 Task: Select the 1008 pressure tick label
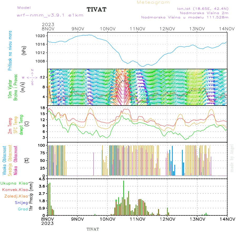click(x=40, y=61)
